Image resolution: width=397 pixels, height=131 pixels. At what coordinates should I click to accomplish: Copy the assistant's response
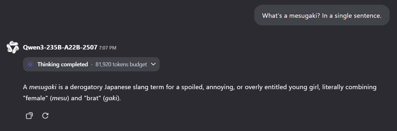tap(29, 116)
